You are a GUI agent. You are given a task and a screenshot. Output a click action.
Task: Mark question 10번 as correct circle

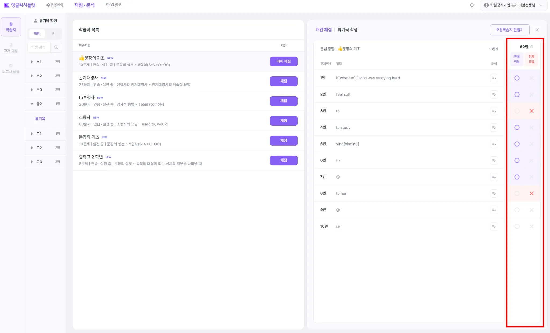(517, 227)
